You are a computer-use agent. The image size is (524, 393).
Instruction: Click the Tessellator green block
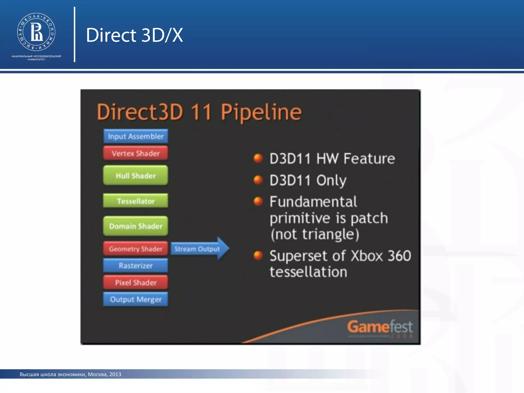pos(136,201)
